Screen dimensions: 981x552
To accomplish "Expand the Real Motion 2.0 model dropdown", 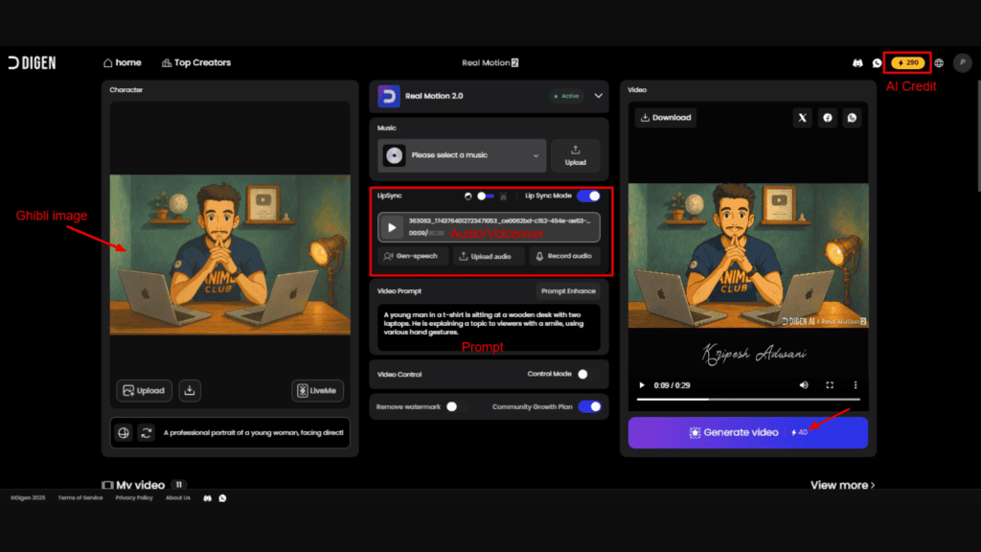I will tap(597, 96).
